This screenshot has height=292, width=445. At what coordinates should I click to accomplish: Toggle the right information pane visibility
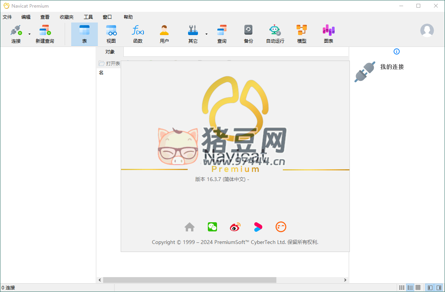439,287
